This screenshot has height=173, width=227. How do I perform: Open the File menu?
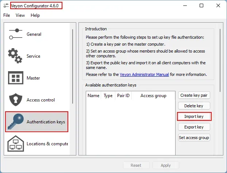(7, 15)
